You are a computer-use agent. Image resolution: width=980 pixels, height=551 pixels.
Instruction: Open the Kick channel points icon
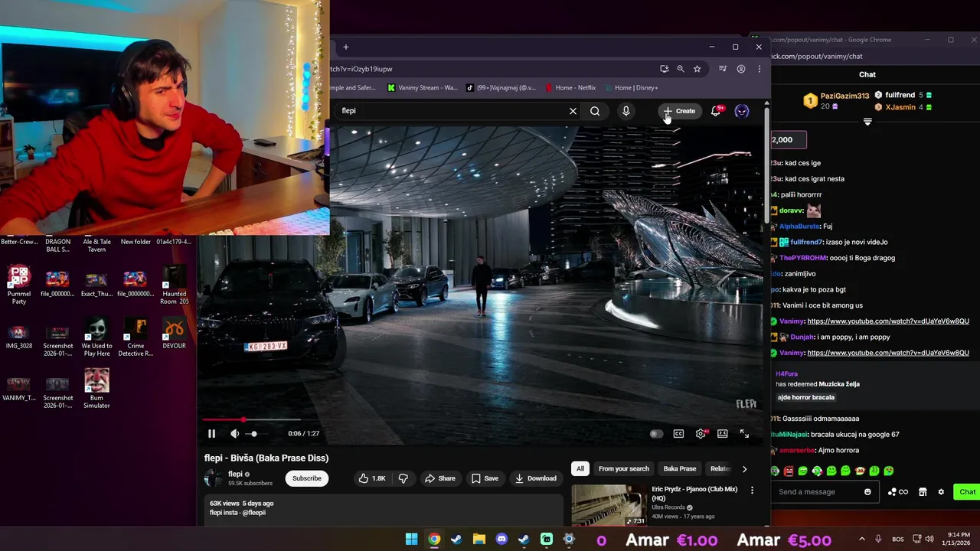(x=897, y=492)
